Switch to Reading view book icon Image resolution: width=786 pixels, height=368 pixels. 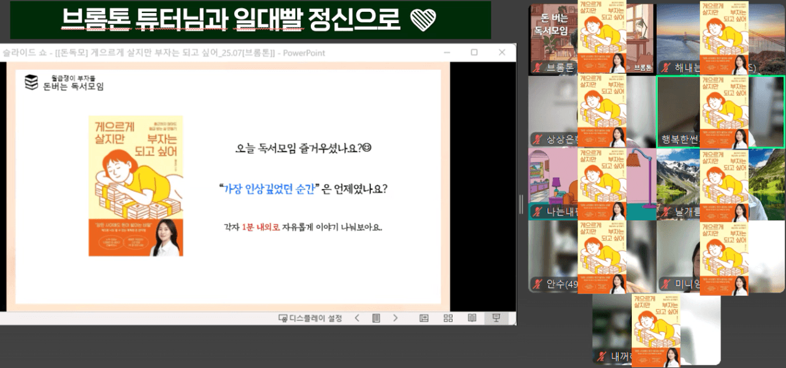point(472,318)
